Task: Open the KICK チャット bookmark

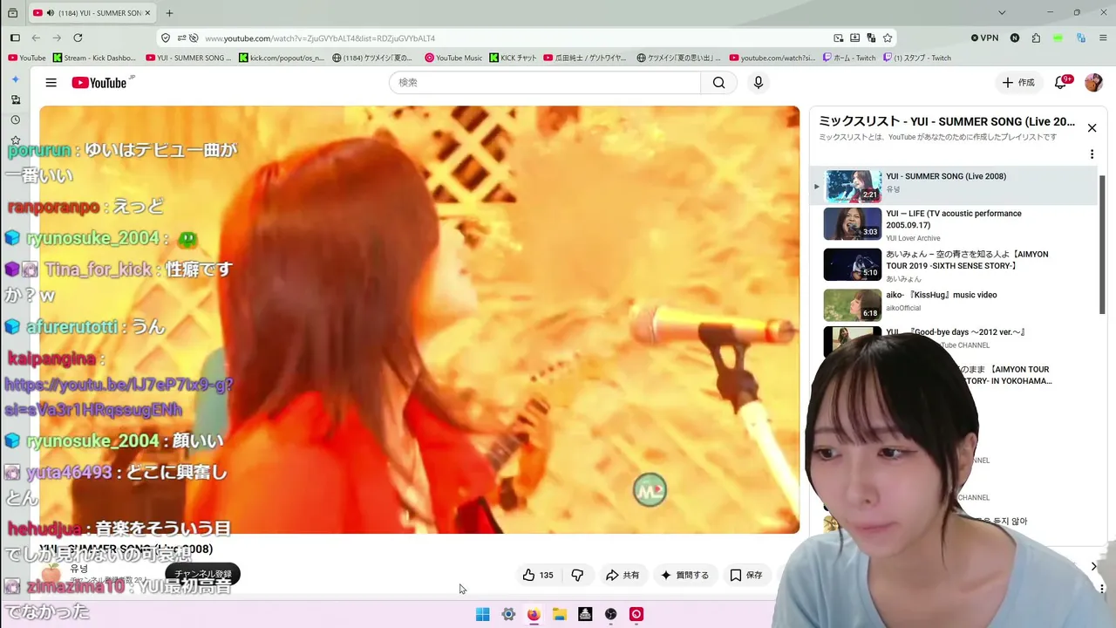Action: click(x=513, y=58)
